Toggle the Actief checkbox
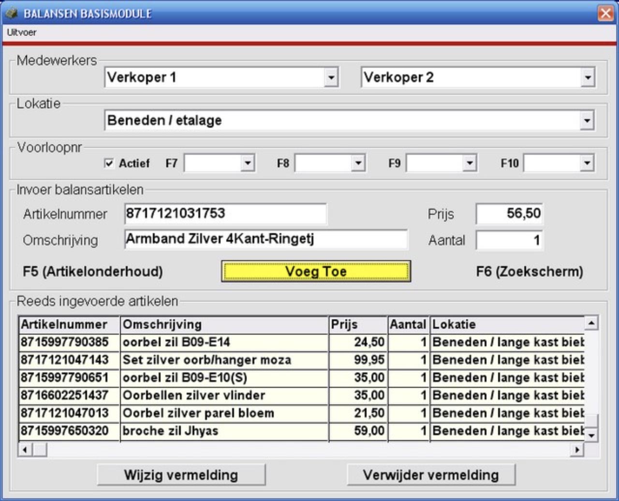 109,163
